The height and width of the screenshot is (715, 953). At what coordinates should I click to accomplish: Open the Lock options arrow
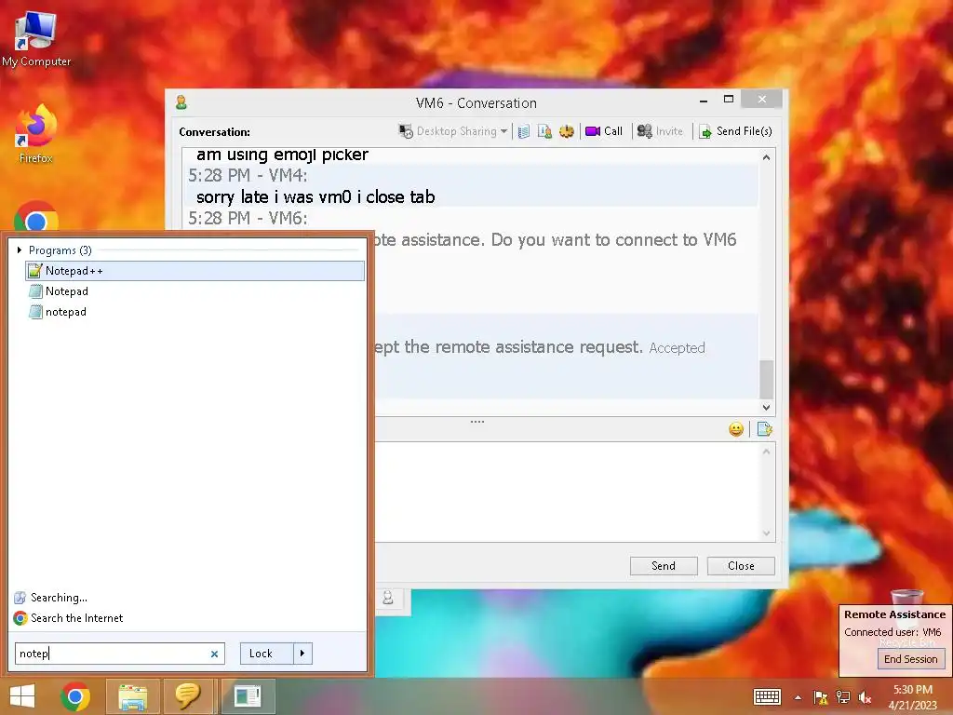point(302,654)
